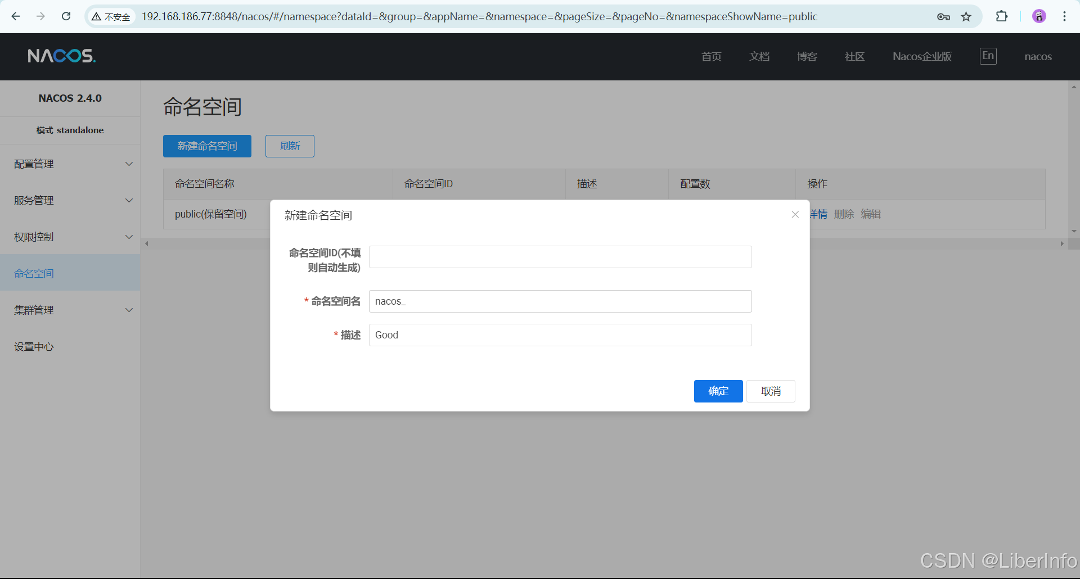Click 权限控制 sidebar menu label
This screenshot has width=1080, height=579.
coord(34,237)
